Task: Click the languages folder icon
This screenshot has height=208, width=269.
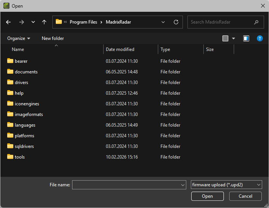Action: pos(10,125)
